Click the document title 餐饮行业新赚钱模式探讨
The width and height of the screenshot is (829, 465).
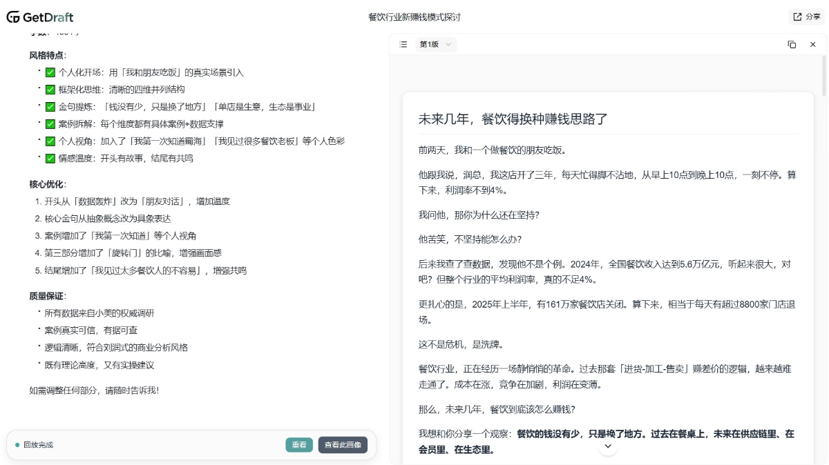point(414,17)
